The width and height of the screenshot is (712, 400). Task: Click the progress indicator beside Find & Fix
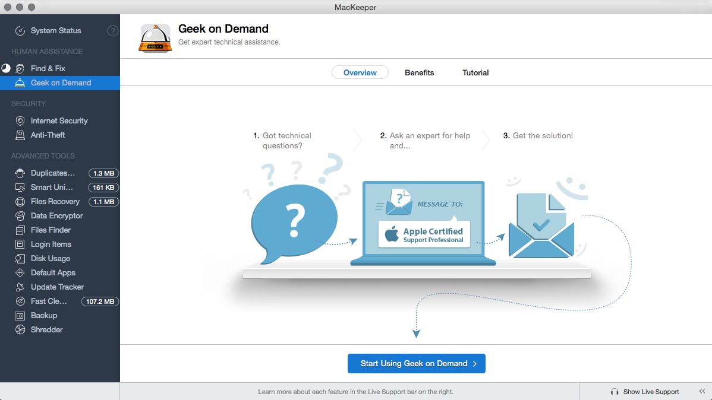(6, 68)
